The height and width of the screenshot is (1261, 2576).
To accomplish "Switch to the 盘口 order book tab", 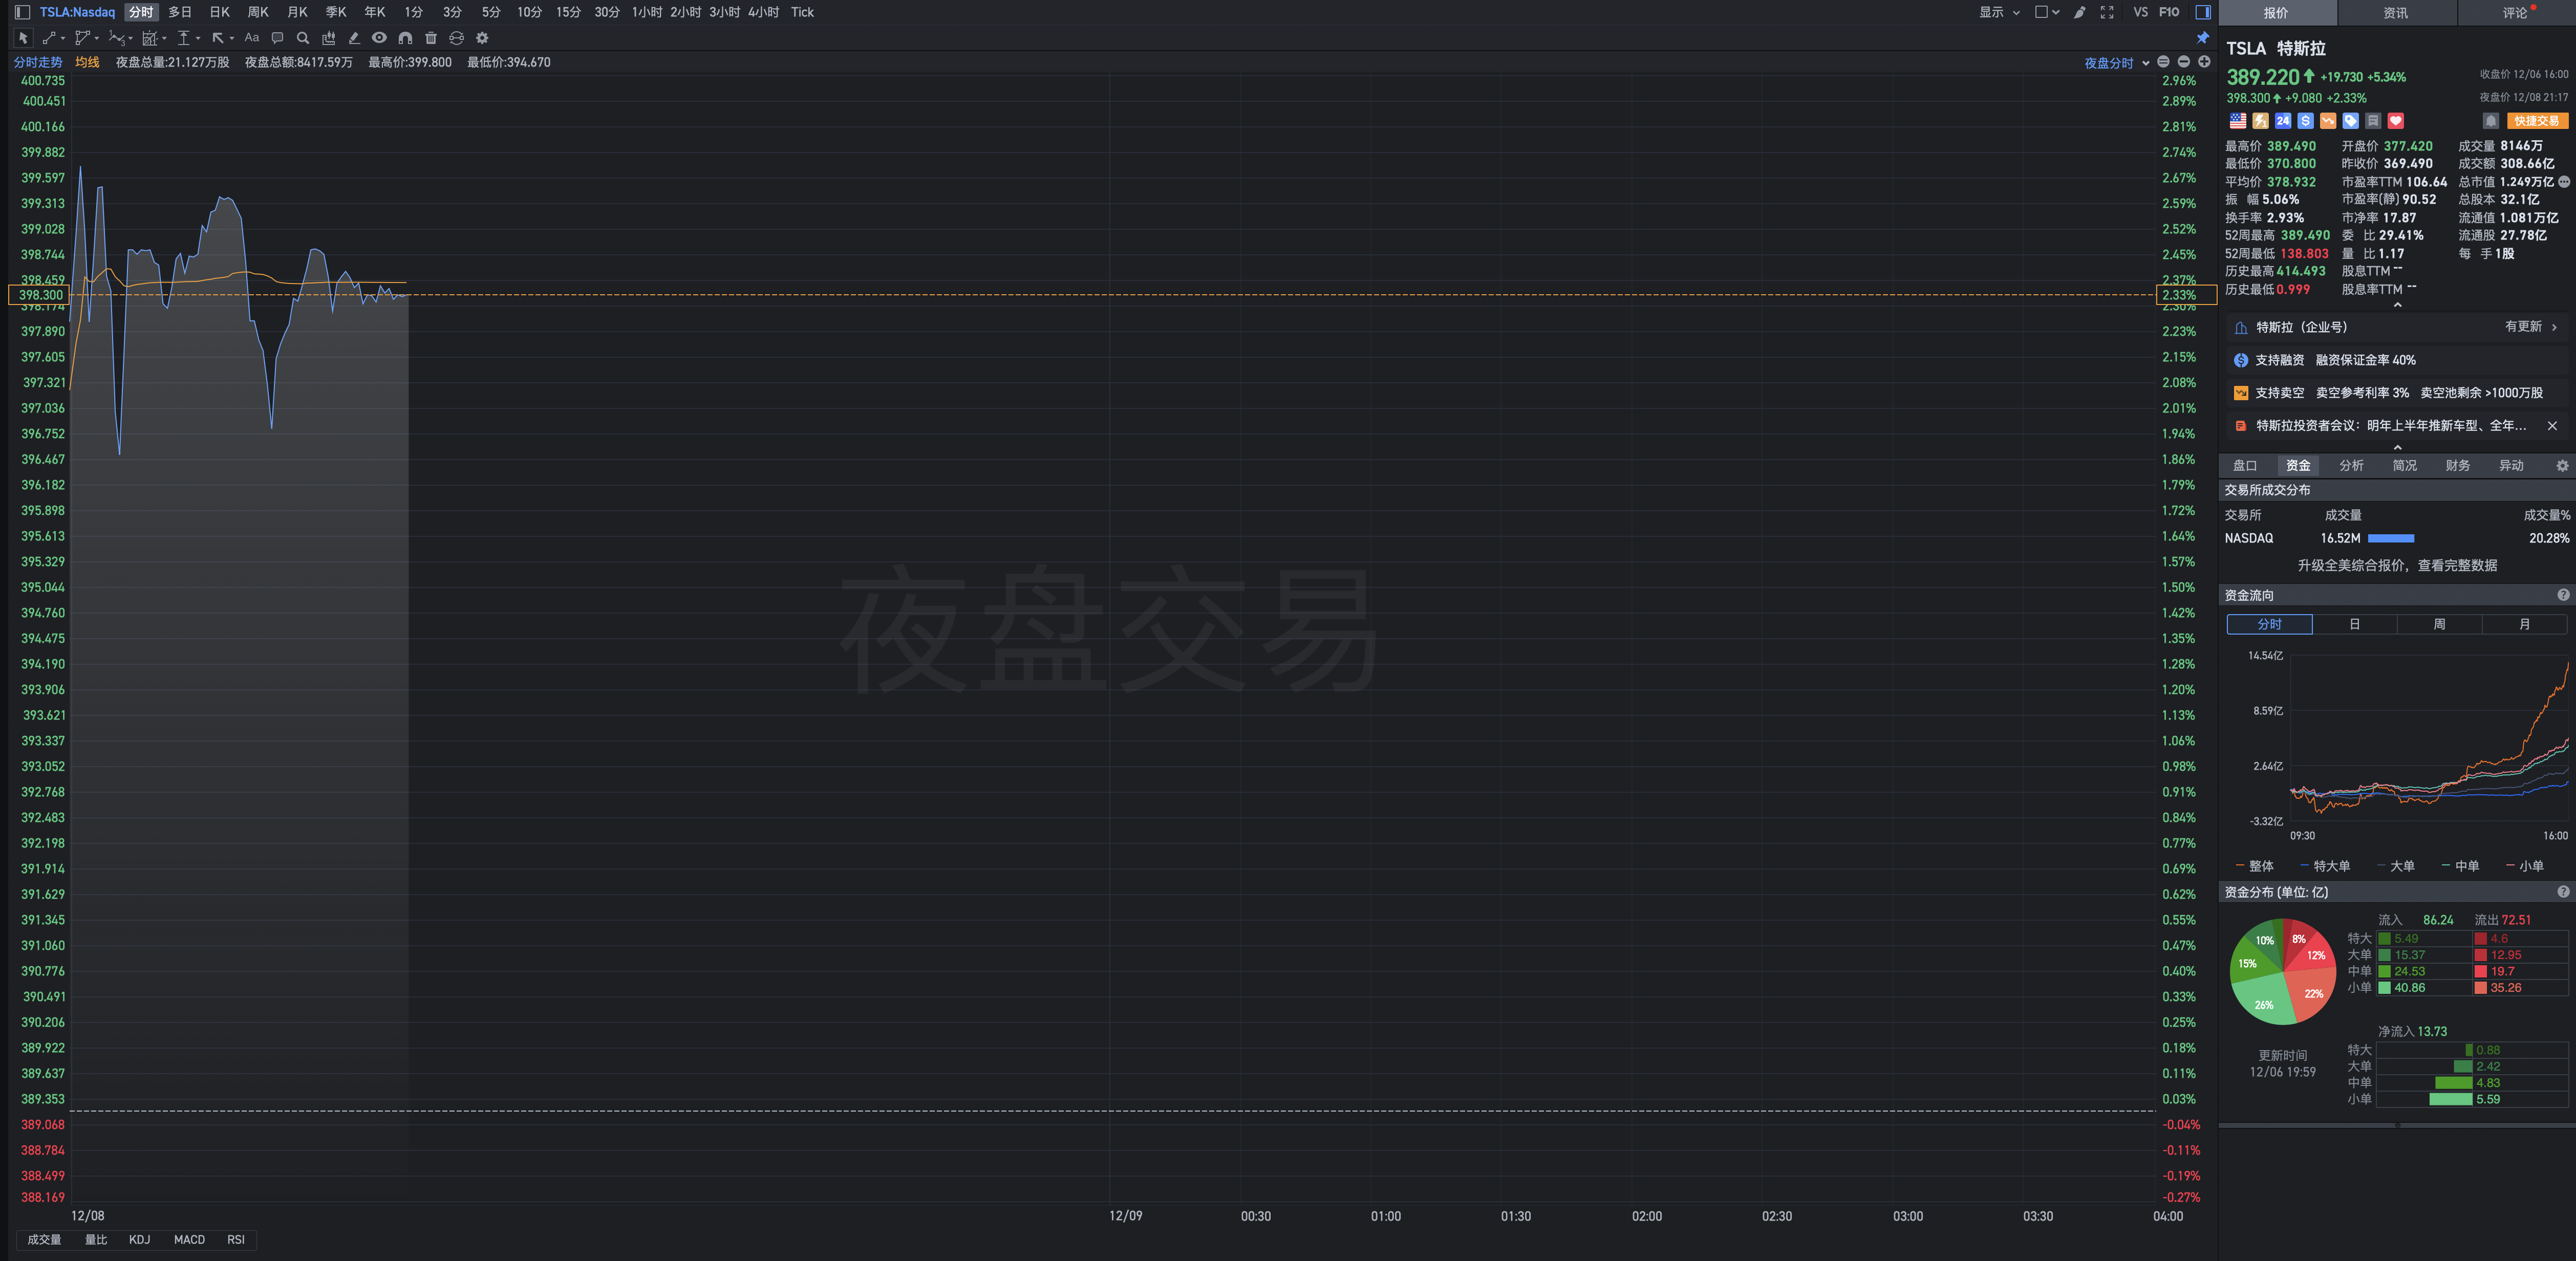I will coord(2245,466).
